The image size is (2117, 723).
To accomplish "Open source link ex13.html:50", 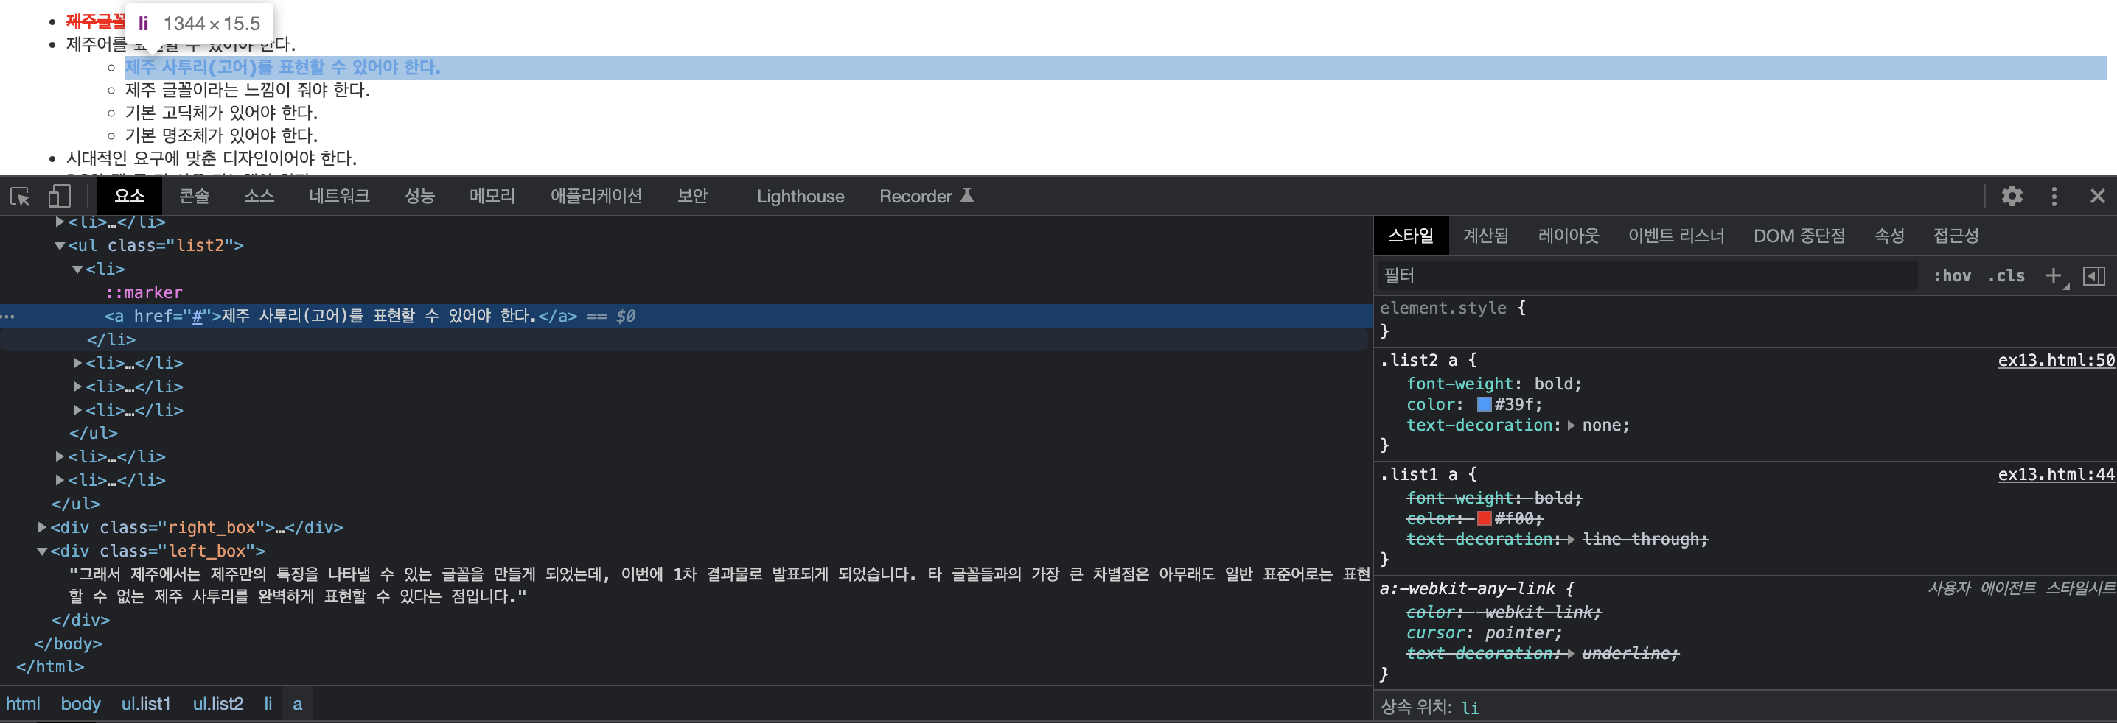I will click(2055, 360).
